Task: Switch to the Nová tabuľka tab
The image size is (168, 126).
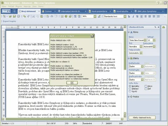Action: point(122,11)
